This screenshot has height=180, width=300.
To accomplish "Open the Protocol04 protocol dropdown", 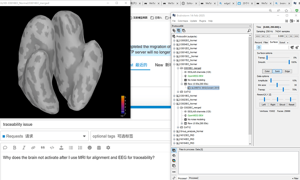I will (212, 26).
